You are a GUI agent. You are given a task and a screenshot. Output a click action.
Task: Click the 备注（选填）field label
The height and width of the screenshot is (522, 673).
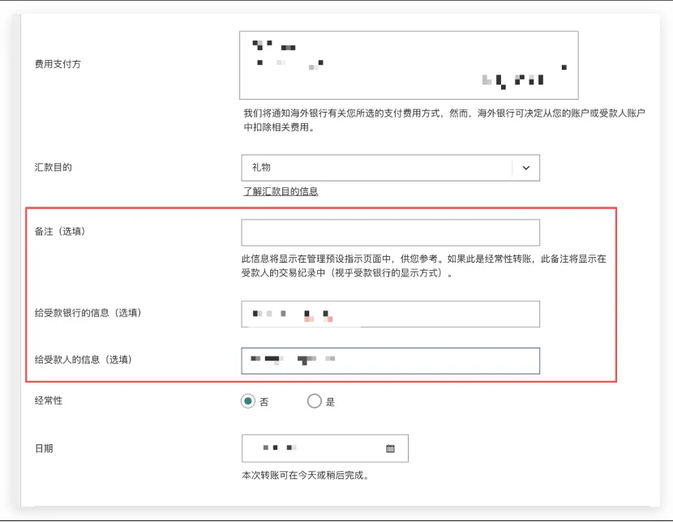point(60,232)
